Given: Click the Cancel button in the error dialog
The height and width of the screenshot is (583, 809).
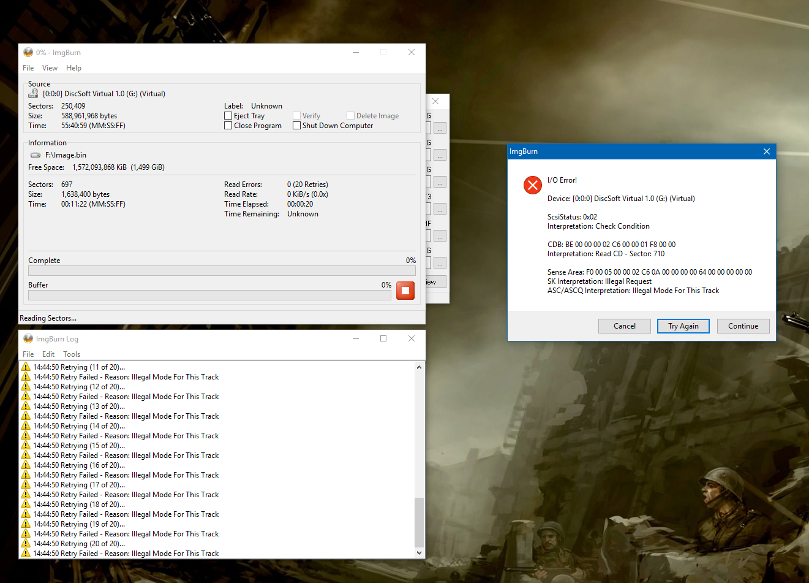Looking at the screenshot, I should point(625,326).
